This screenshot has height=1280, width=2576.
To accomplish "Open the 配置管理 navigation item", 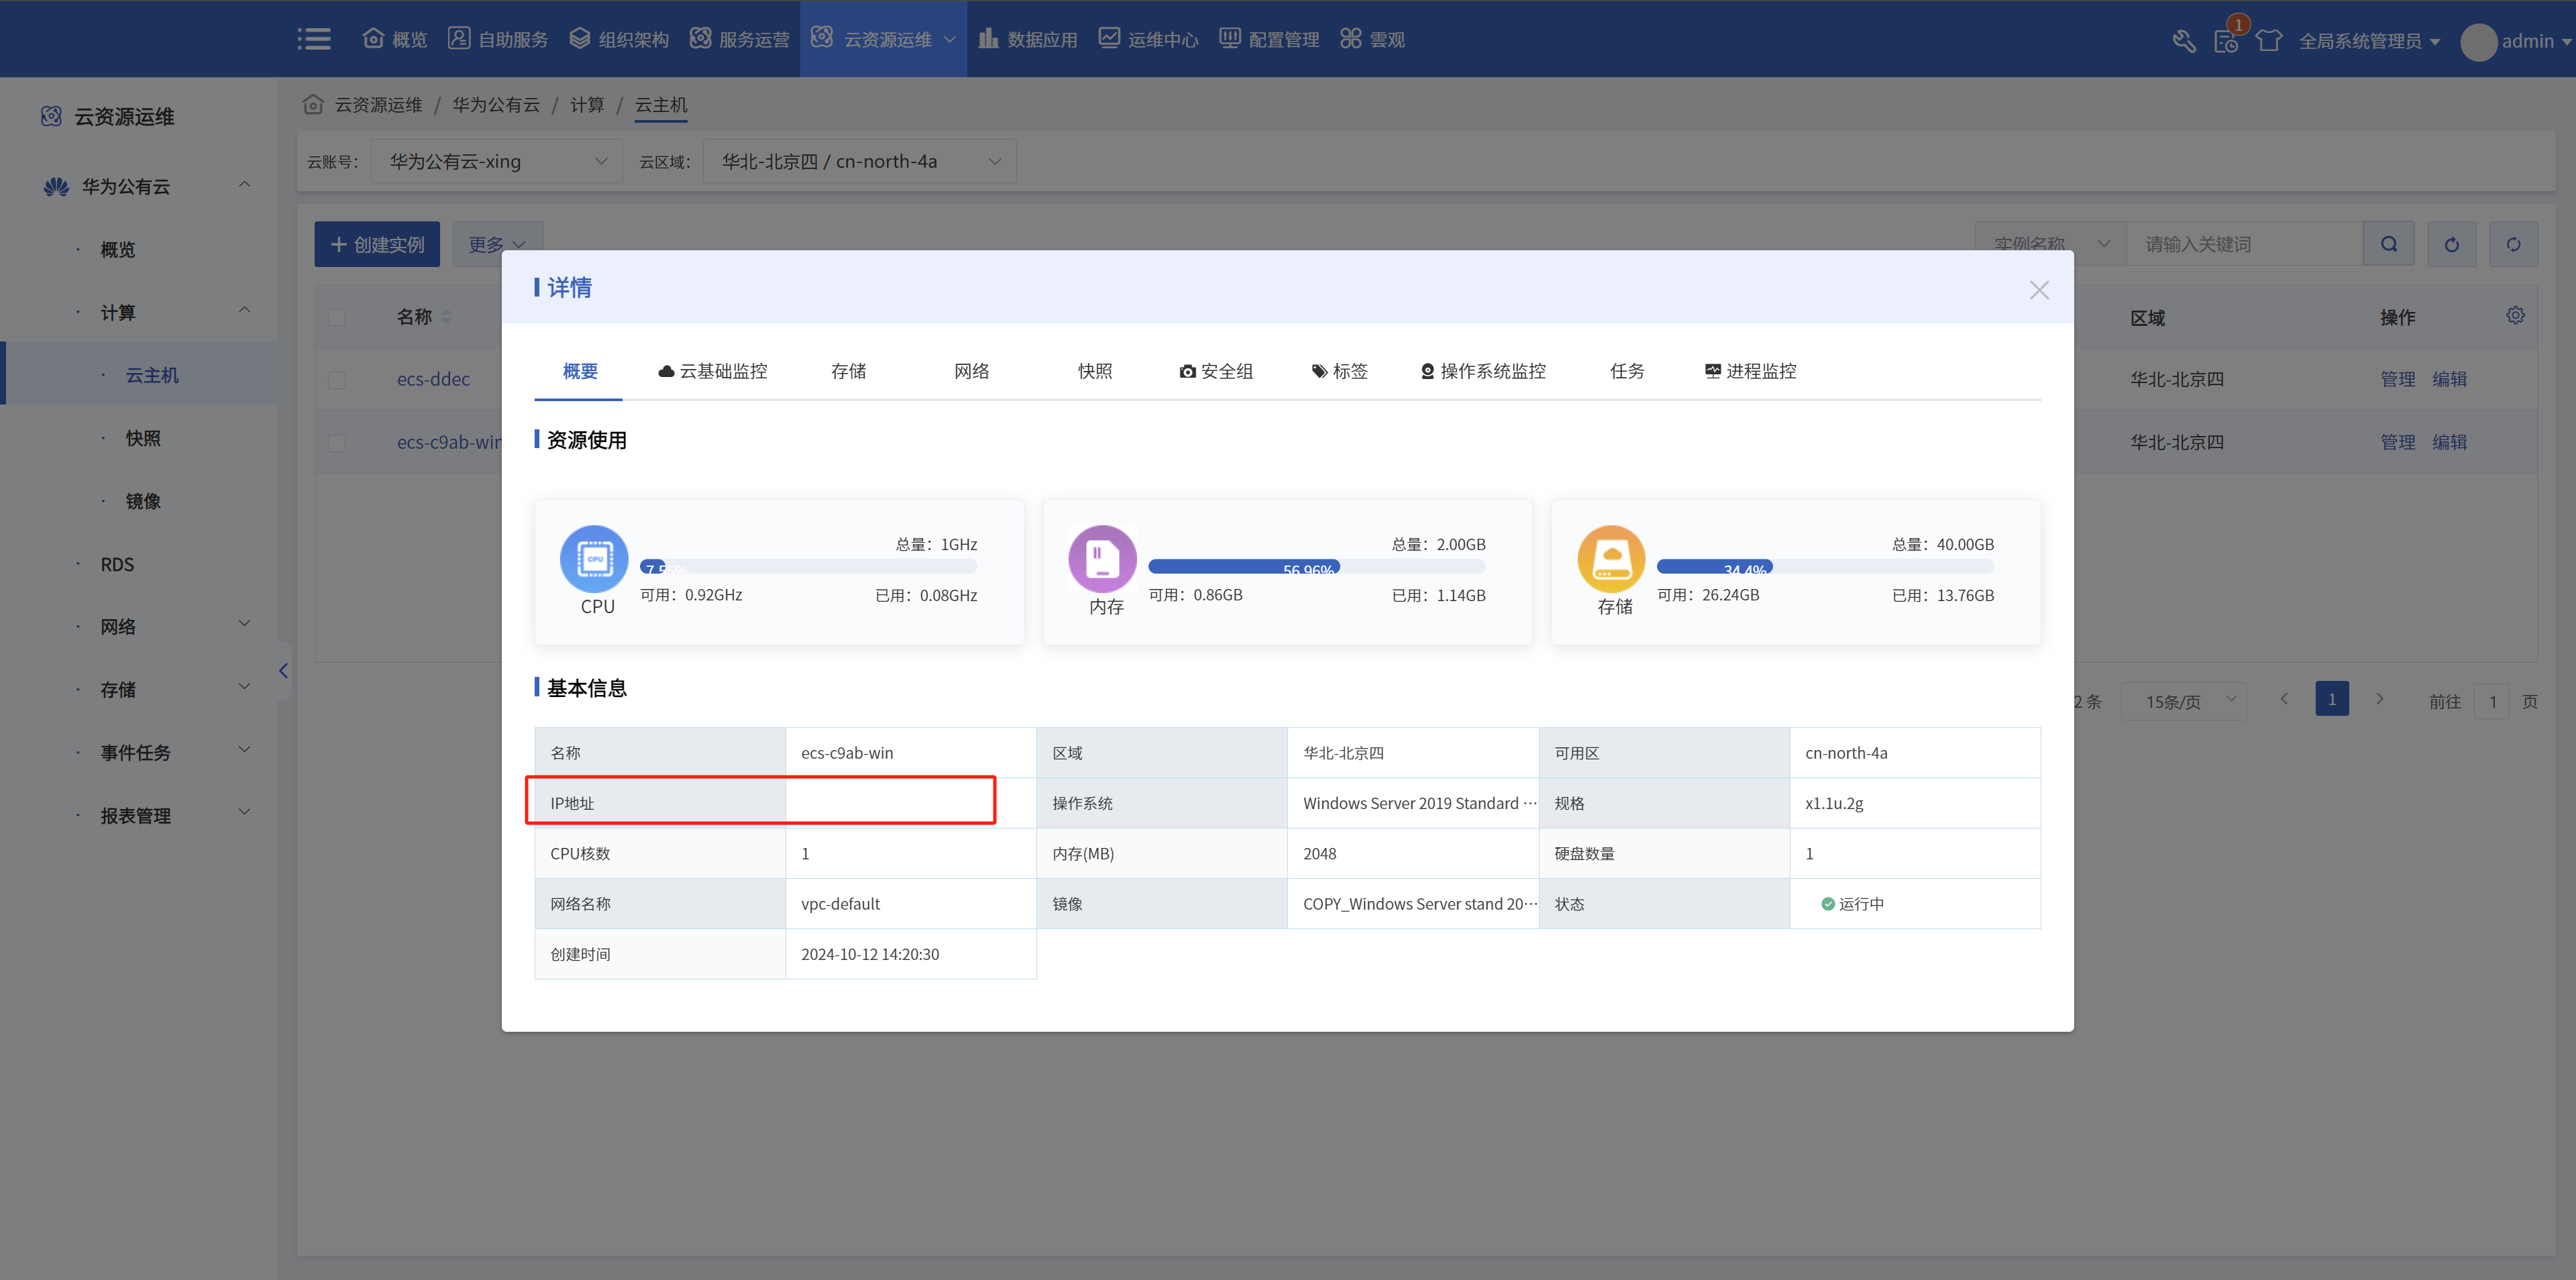I will click(x=1269, y=39).
